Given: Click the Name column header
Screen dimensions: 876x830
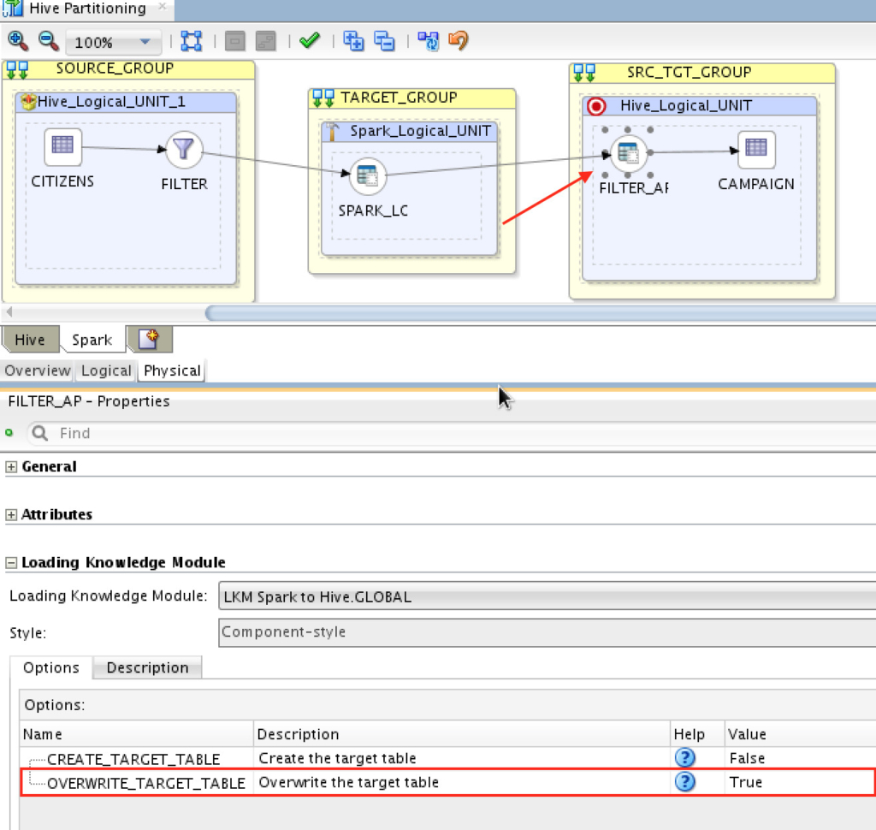Looking at the screenshot, I should [137, 734].
